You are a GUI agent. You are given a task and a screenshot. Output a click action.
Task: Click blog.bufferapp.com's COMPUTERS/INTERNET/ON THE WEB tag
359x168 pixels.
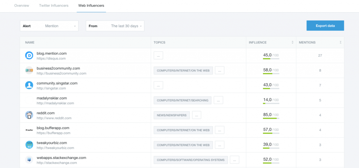[x=183, y=130]
